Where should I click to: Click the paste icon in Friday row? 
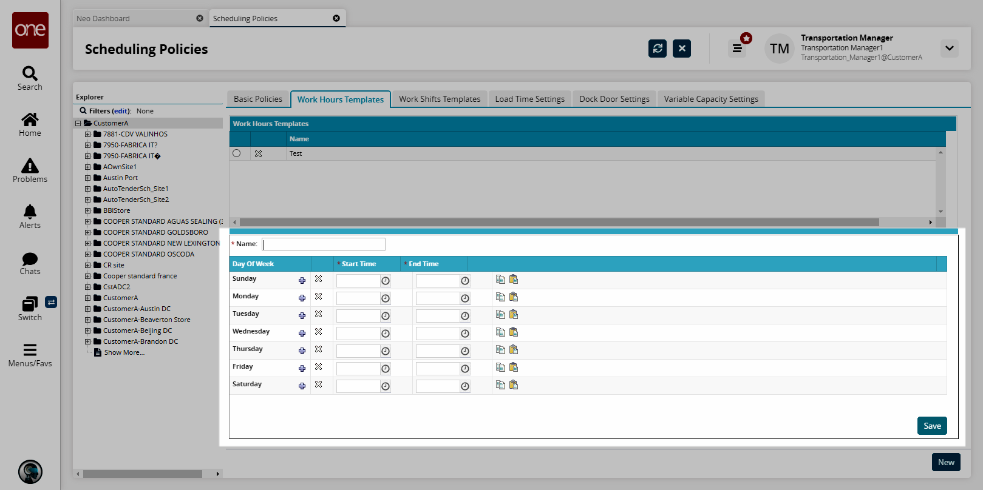tap(514, 367)
